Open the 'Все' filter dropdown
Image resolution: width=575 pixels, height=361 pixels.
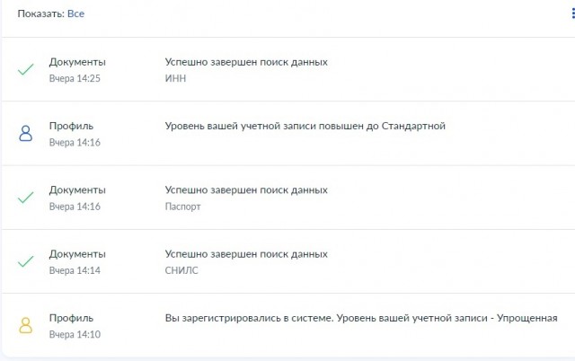pyautogui.click(x=75, y=13)
